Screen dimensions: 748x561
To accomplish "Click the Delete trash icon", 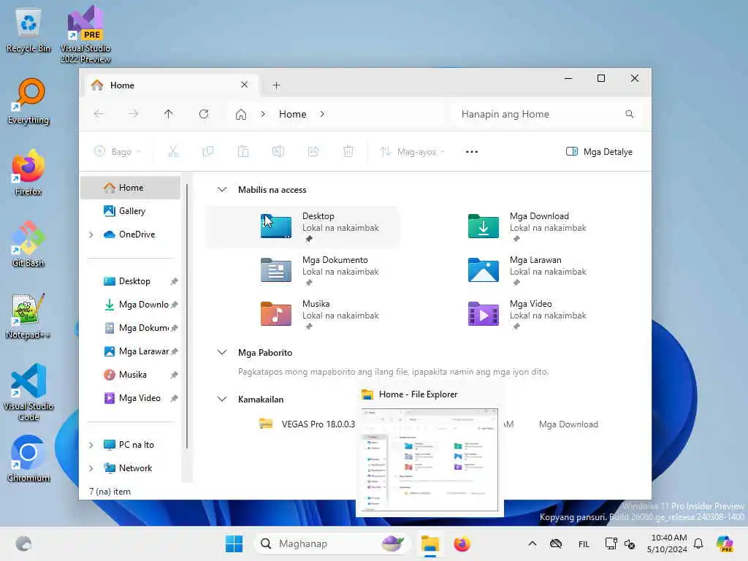I will (x=348, y=152).
